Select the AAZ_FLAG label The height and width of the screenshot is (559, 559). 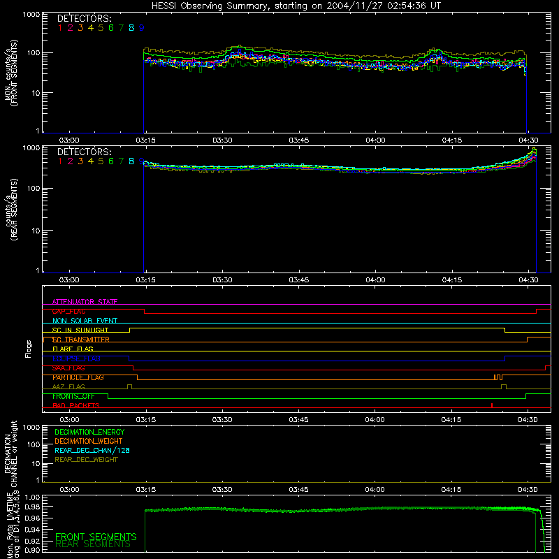[x=68, y=386]
